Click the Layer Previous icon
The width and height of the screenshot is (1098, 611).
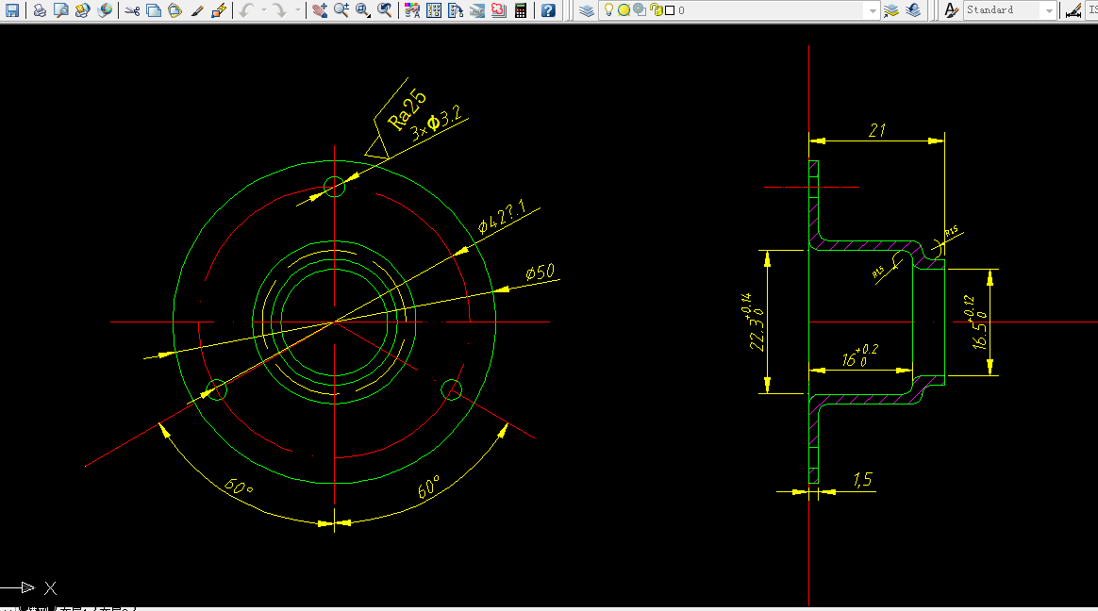912,9
